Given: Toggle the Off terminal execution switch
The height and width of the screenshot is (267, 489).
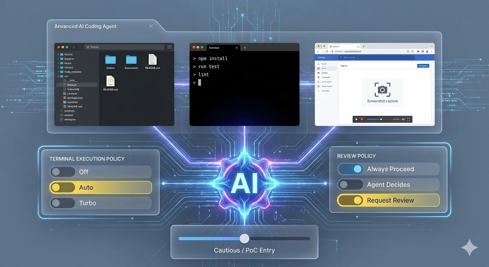Looking at the screenshot, I should click(63, 172).
